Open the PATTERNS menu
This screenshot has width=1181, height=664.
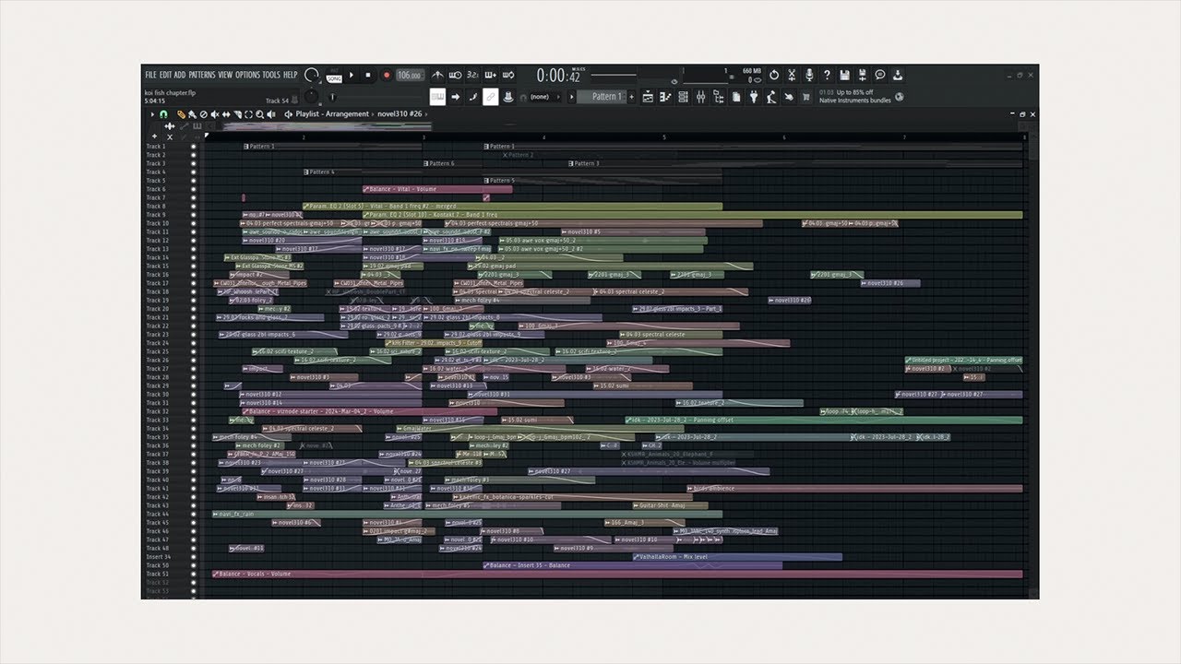tap(202, 75)
